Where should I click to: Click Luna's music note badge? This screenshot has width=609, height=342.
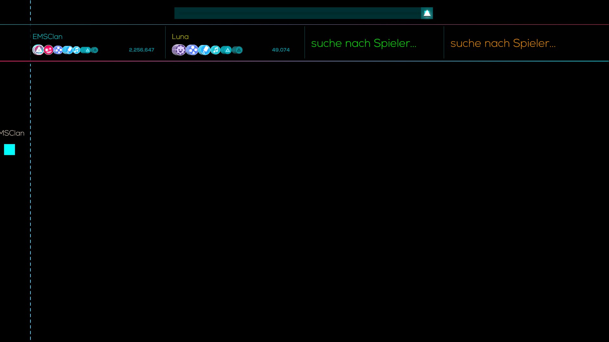click(x=216, y=50)
